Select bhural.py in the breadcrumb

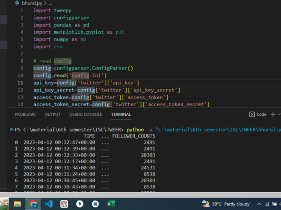[x=32, y=3]
